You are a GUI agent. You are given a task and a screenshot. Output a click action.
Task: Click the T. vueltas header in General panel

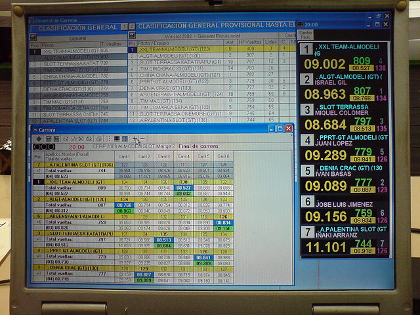tap(113, 44)
